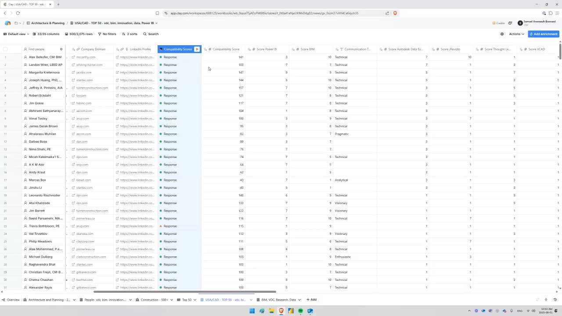Toggle the select-all rows checkbox in header
This screenshot has height=316, width=562.
click(5, 49)
